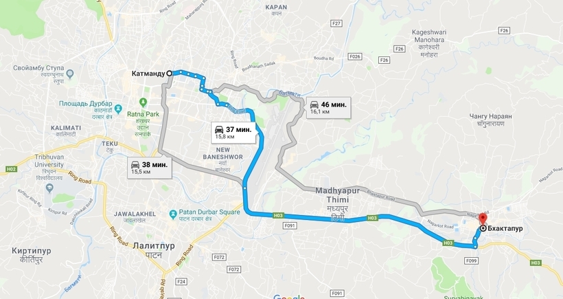Screen dimensions: 563x299
Task: Click the red destination pin at Бхактапур
Action: click(483, 219)
